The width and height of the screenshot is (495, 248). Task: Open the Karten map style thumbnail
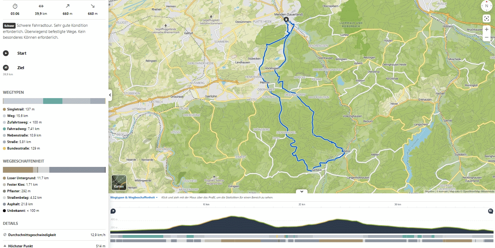coord(119,183)
